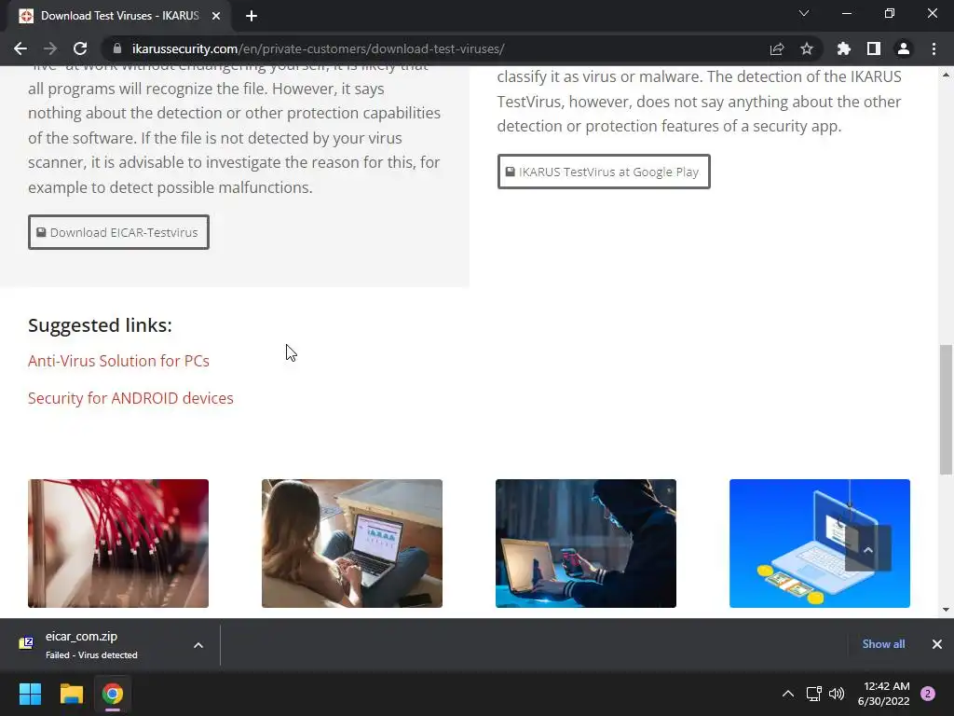Image resolution: width=954 pixels, height=716 pixels.
Task: Expand eicar_com.zip download options chevron
Action: coord(198,645)
